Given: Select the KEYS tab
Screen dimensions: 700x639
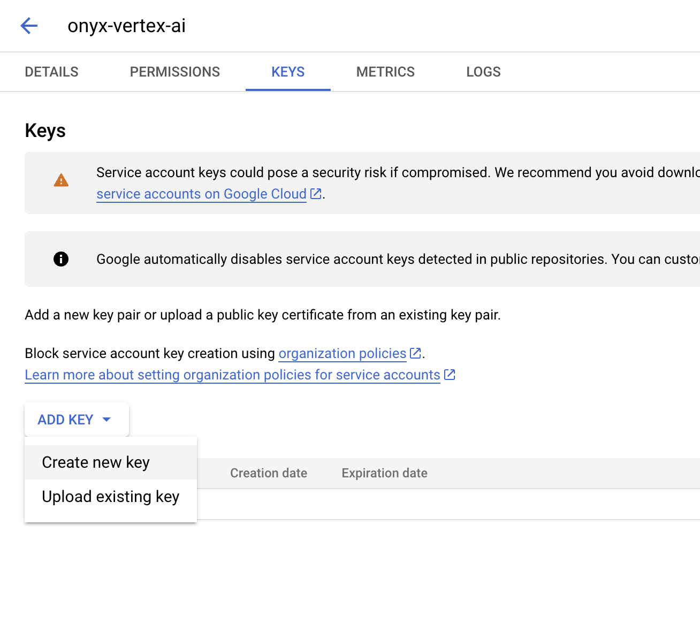Looking at the screenshot, I should coord(288,72).
